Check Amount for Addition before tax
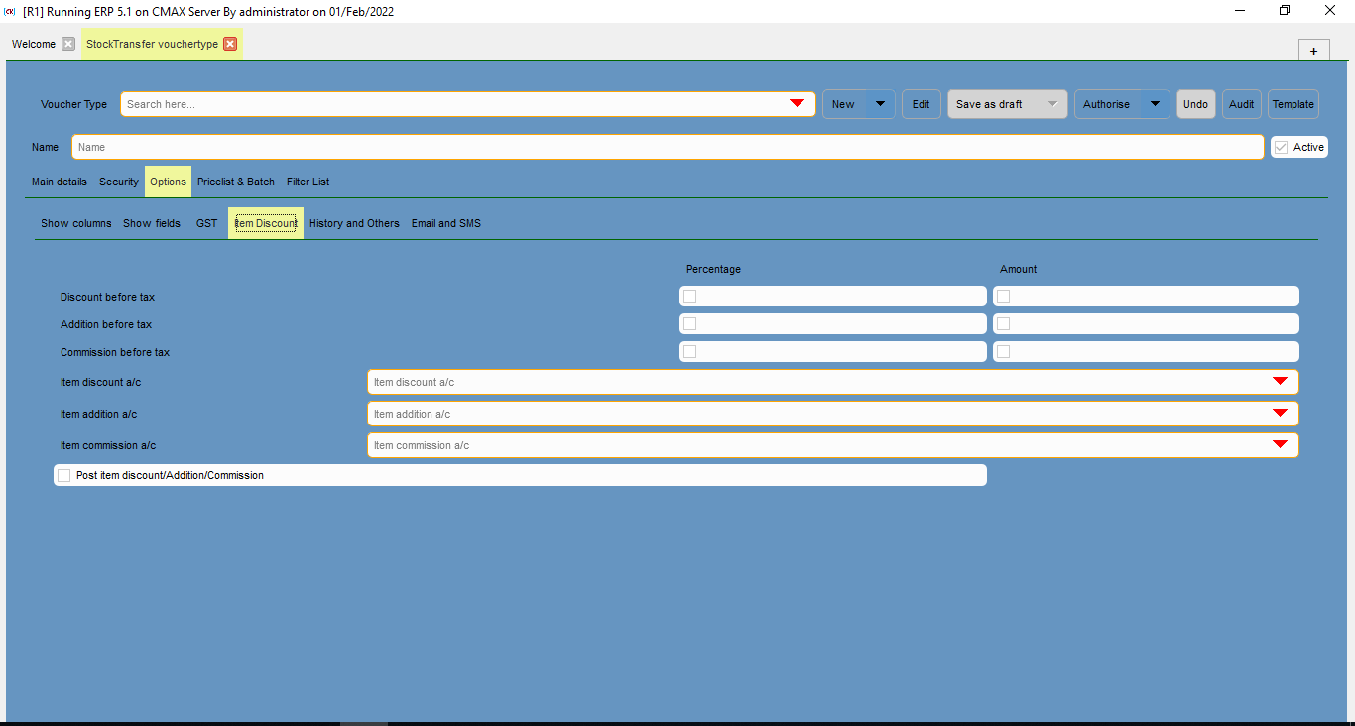Viewport: 1355px width, 726px height. click(1003, 323)
